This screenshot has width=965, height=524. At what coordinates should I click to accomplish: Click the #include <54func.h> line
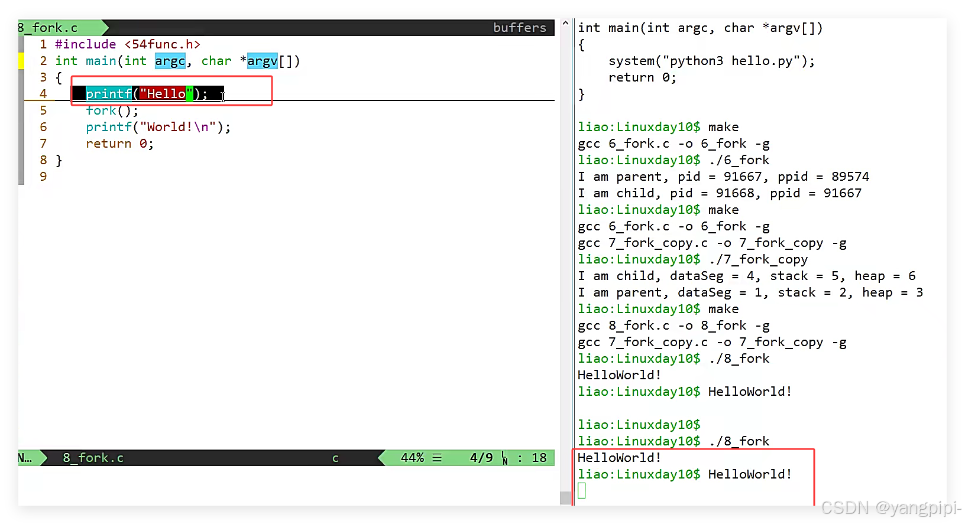click(128, 44)
